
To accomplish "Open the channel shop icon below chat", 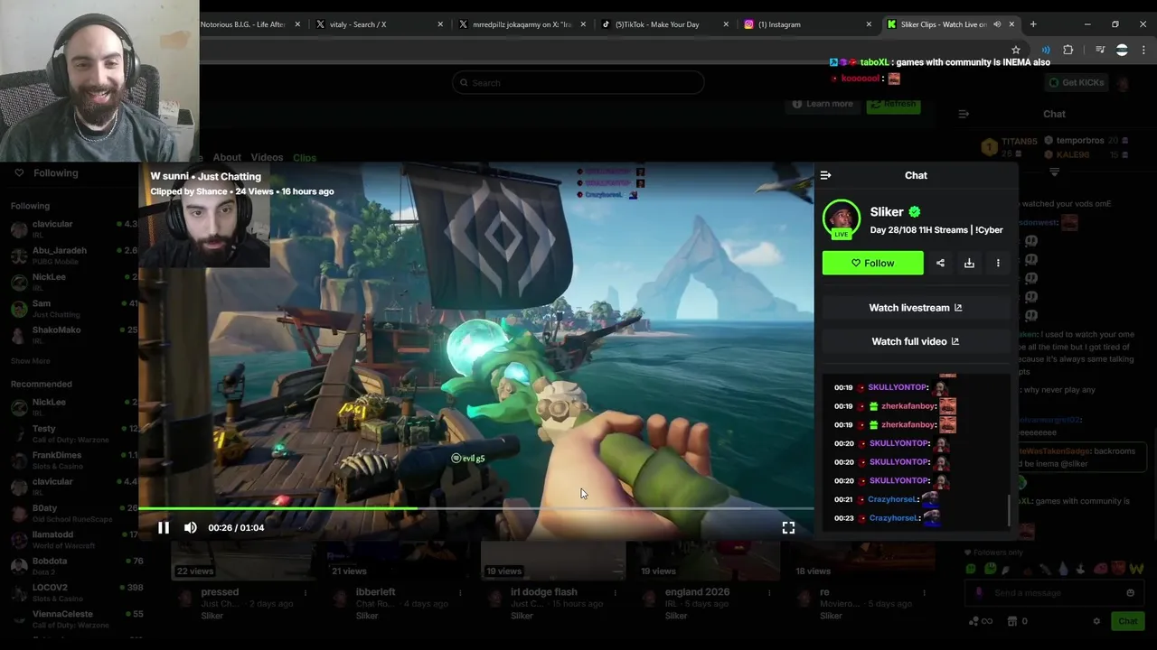I will (x=1011, y=621).
